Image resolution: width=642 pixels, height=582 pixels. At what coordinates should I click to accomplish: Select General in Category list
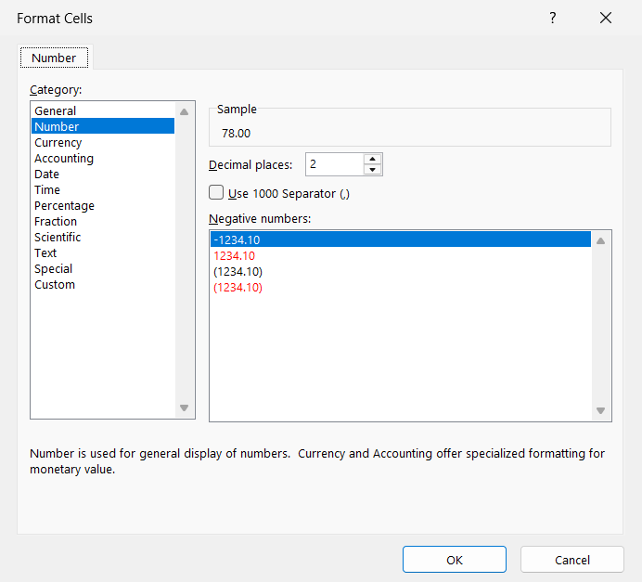[x=103, y=110]
